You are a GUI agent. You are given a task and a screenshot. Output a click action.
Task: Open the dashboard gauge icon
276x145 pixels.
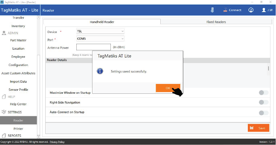[x=251, y=10]
